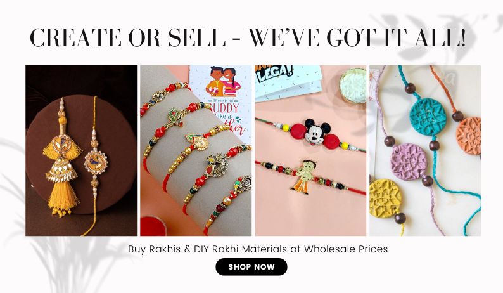Viewport: 503px width, 293px height.
Task: Select the yellow clay disc rakhi
Action: click(385, 199)
